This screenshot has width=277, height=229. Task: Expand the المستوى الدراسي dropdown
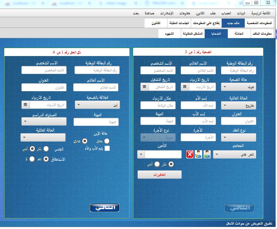[x=44, y=121]
